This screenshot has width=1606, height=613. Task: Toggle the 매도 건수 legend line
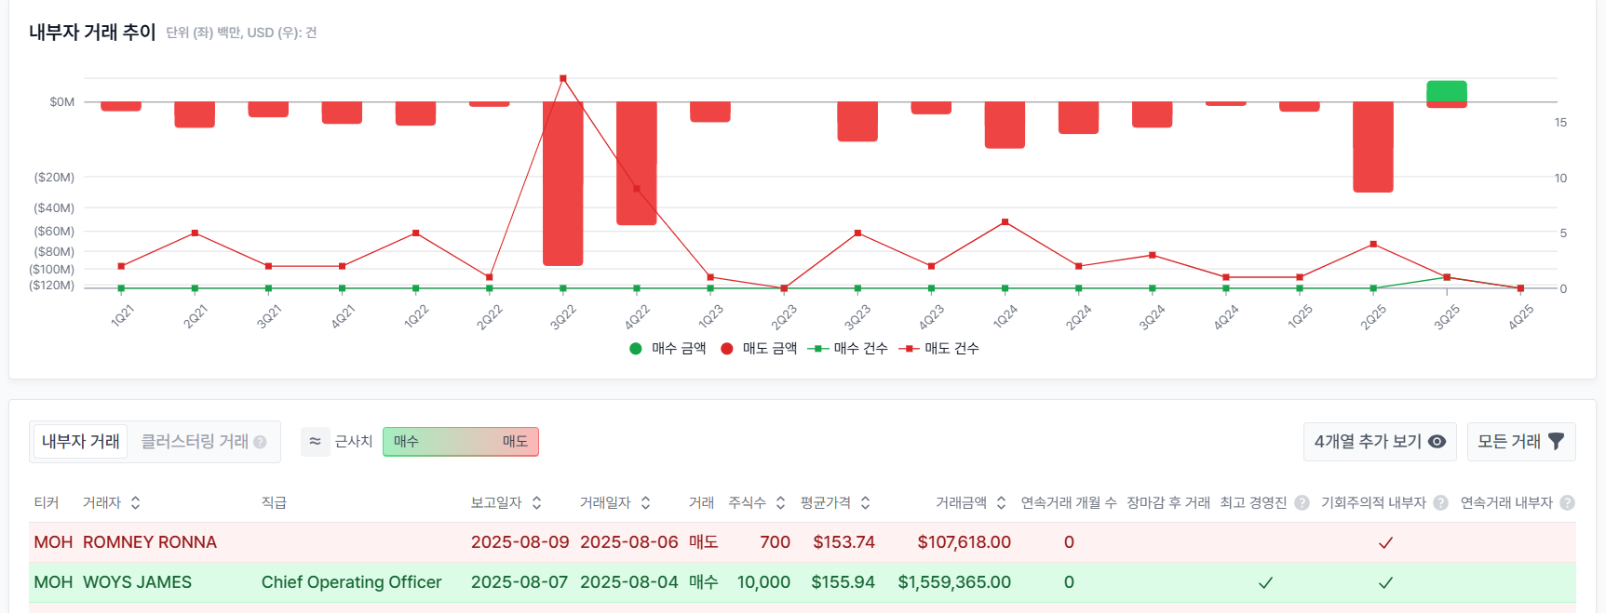(938, 349)
